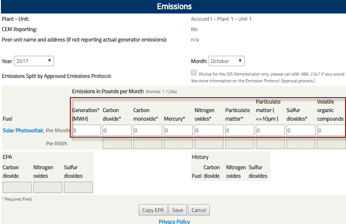Click the EPA Nitrogen oxides field

(48, 188)
